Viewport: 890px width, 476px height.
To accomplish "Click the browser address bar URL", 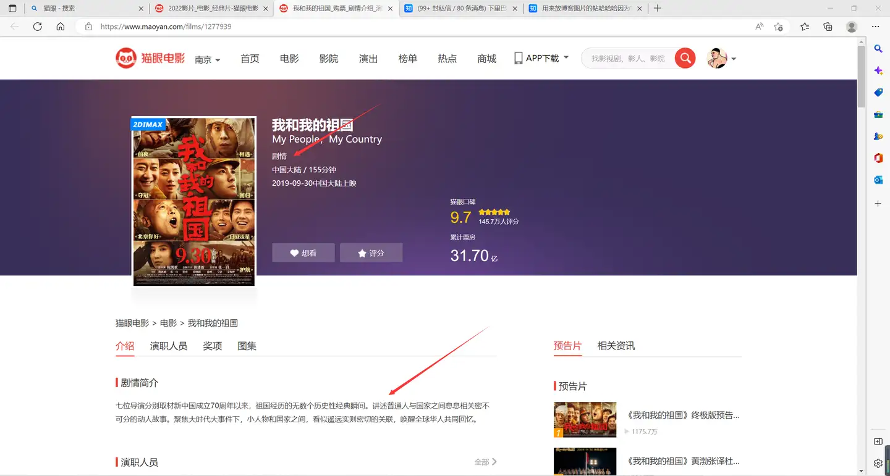I will 166,27.
